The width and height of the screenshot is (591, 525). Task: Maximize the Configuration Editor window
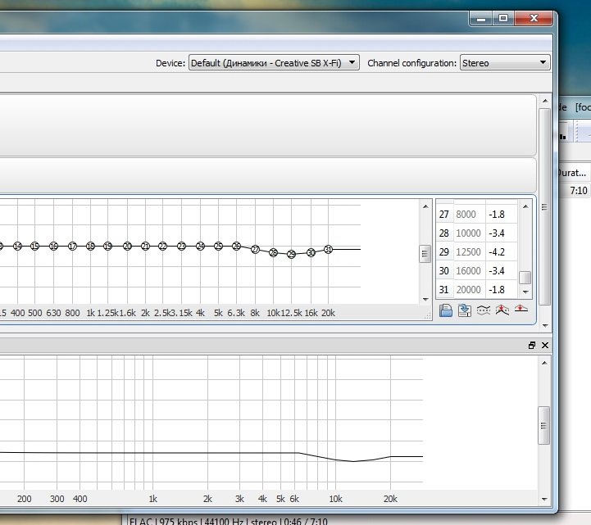[503, 18]
